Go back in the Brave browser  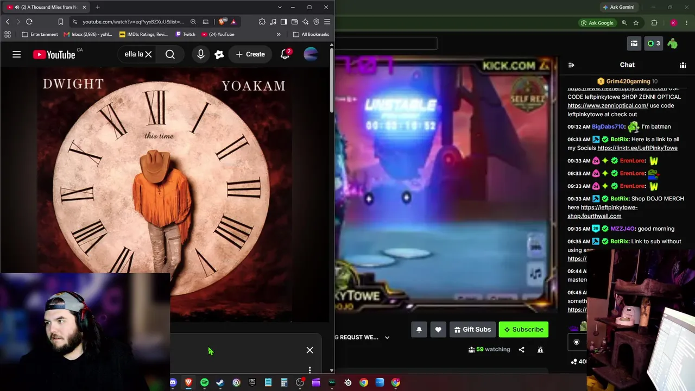click(x=8, y=22)
